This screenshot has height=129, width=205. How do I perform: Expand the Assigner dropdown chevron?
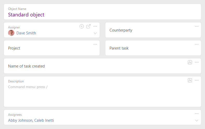tap(95, 33)
